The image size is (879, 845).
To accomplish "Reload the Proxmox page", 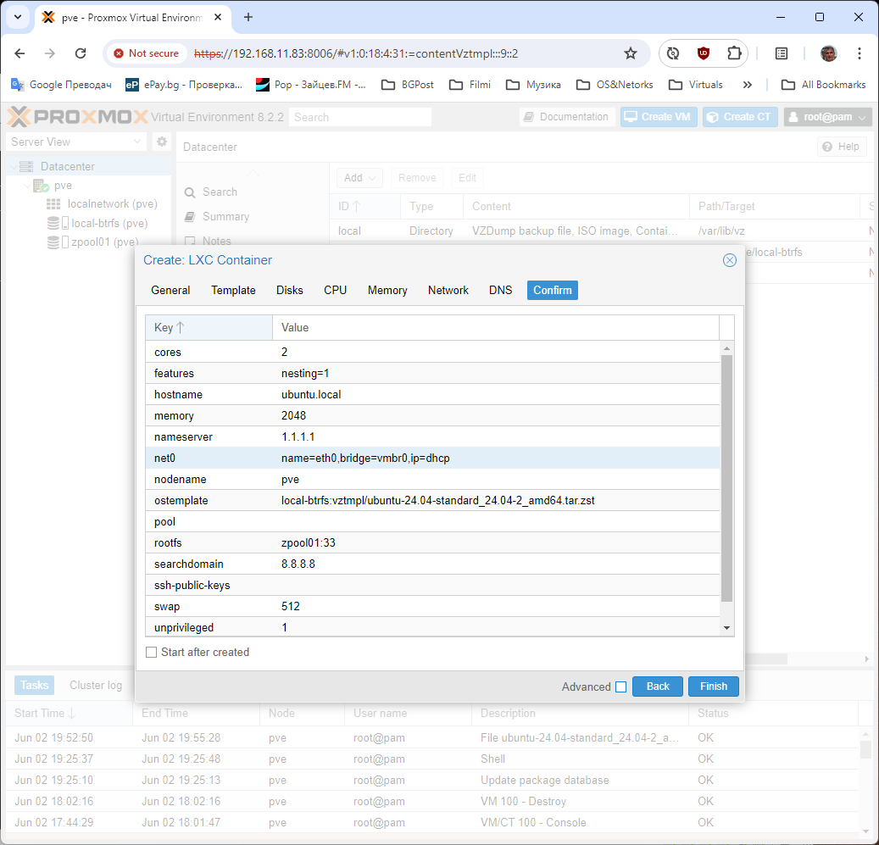I will [81, 53].
